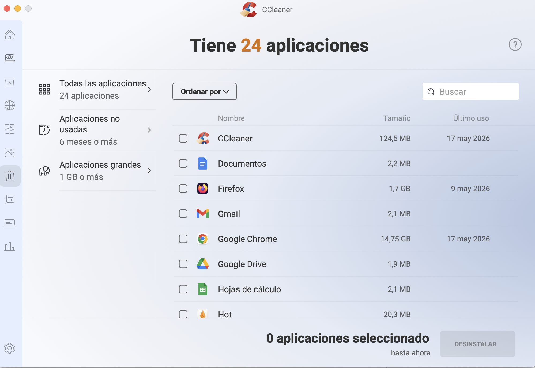Click the Documentos app name
This screenshot has width=535, height=368.
tap(242, 164)
